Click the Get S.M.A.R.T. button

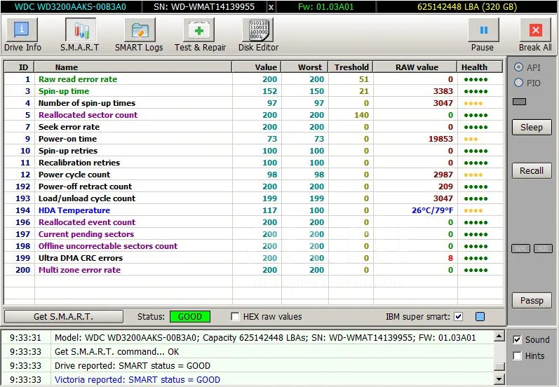click(63, 316)
